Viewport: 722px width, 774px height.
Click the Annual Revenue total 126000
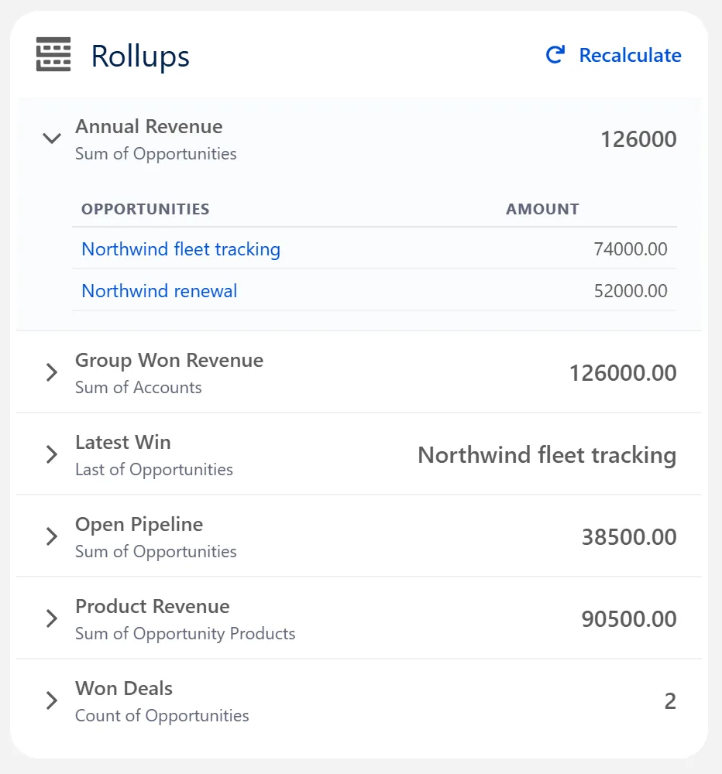tap(638, 139)
